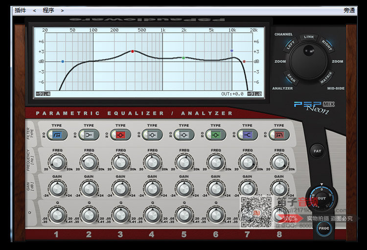Click band 6 FREQ knob
The width and height of the screenshot is (367, 250).
click(x=216, y=162)
